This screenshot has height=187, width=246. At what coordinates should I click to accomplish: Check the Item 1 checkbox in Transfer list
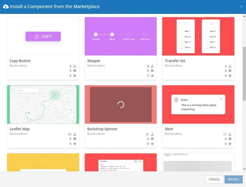click(182, 31)
